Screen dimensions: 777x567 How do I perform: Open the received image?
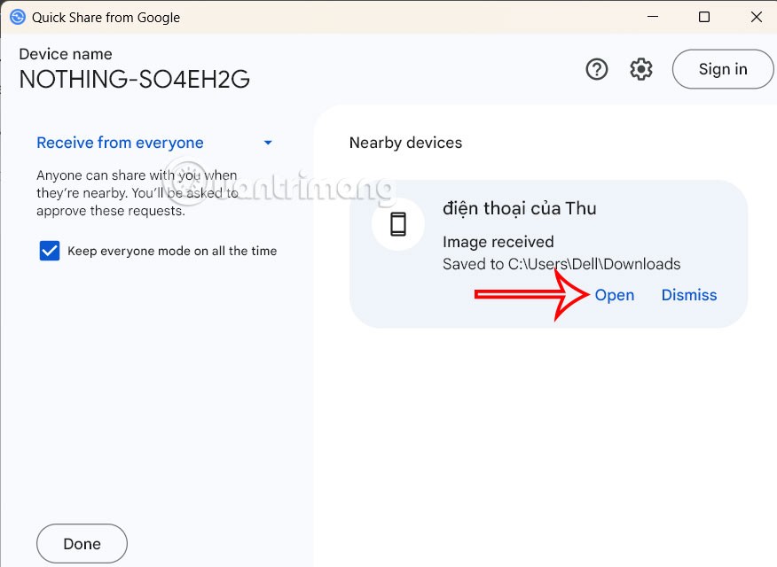click(615, 295)
